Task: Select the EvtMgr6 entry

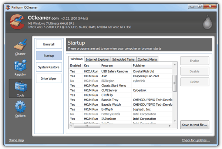Action: click(121, 109)
